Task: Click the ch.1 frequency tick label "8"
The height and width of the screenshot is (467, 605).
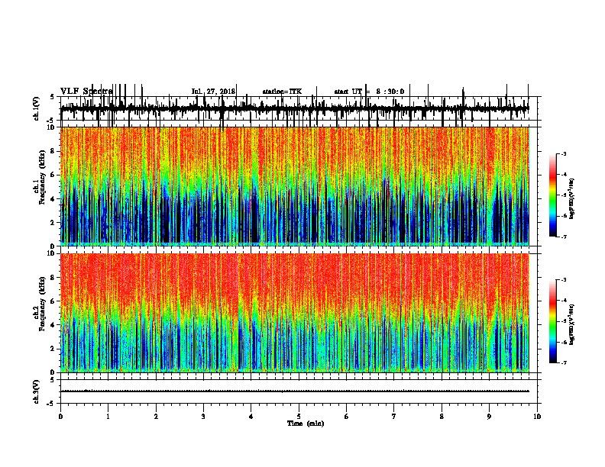Action: click(x=53, y=151)
